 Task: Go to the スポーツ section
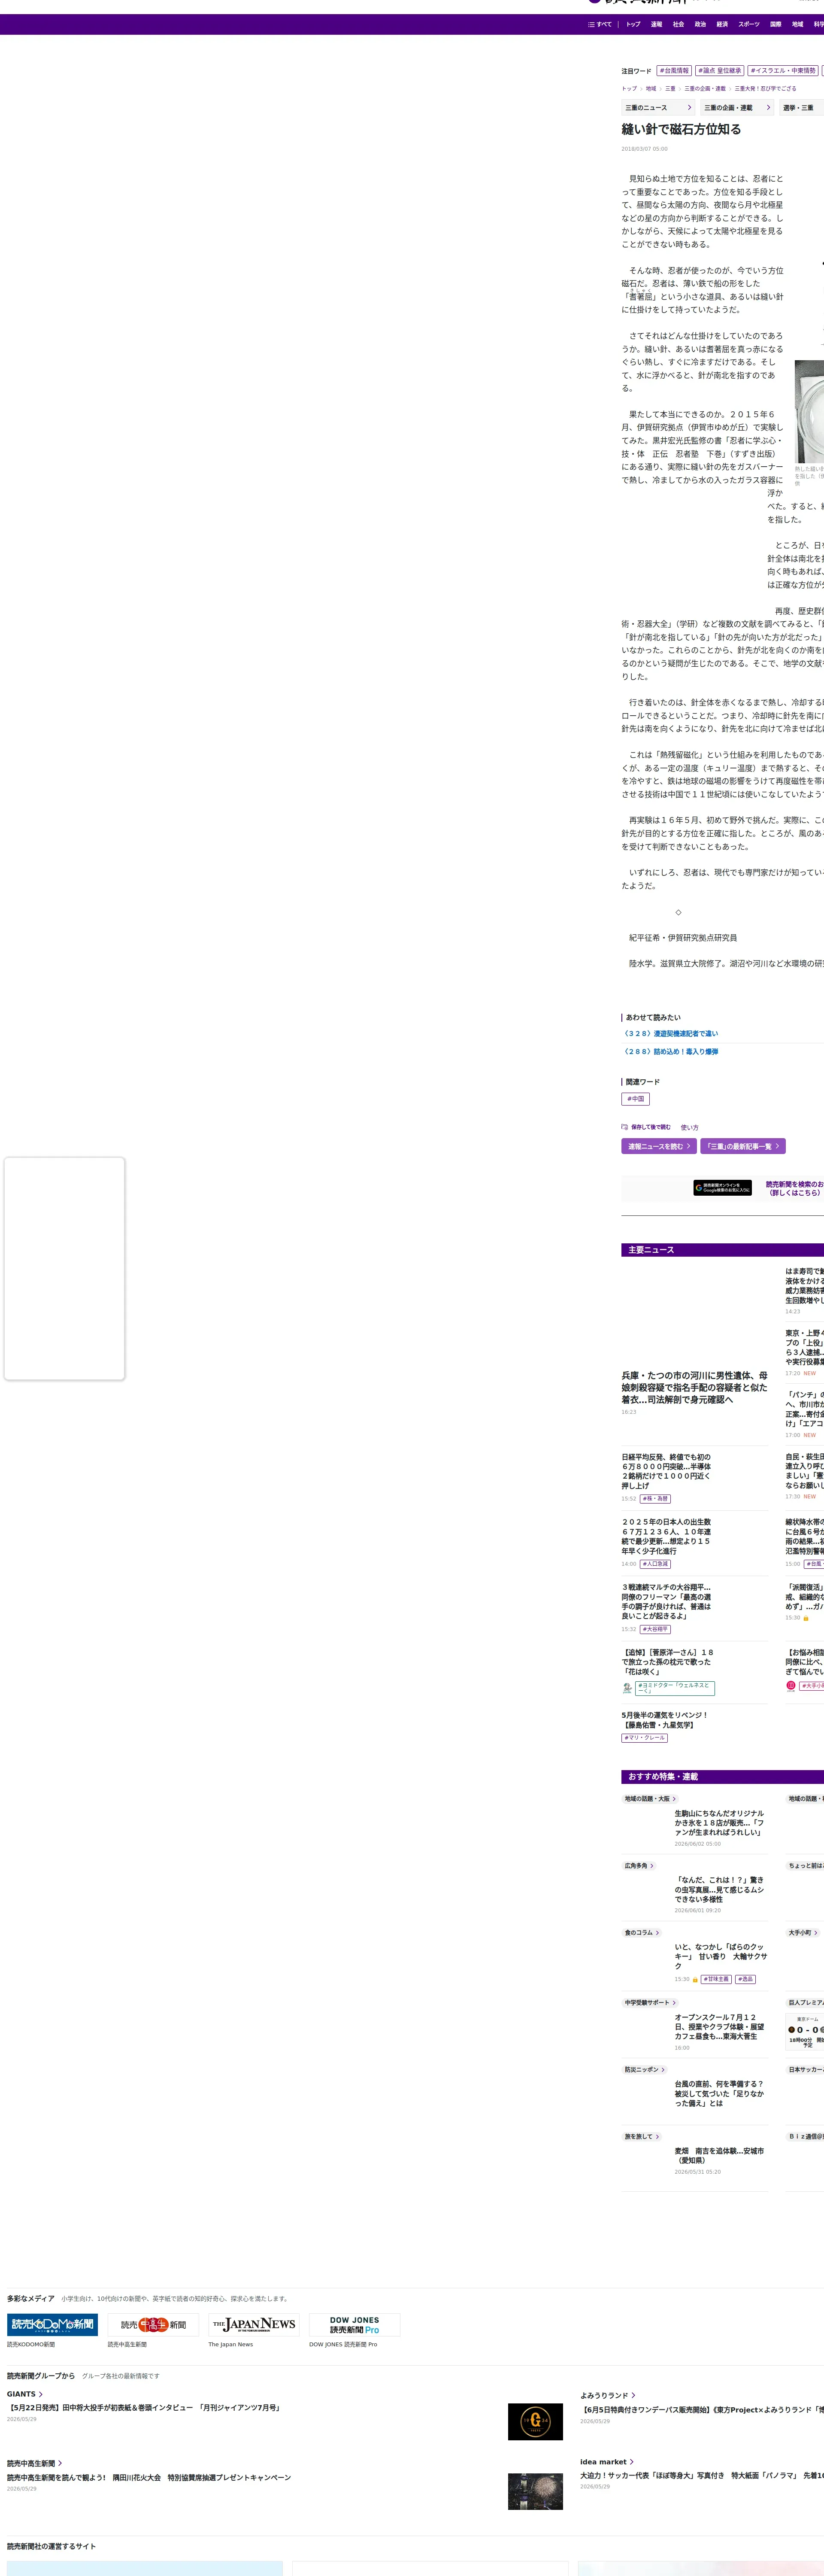click(x=749, y=24)
